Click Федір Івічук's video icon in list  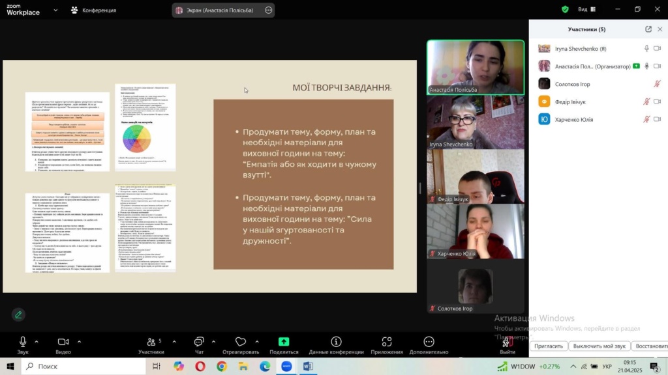[658, 102]
